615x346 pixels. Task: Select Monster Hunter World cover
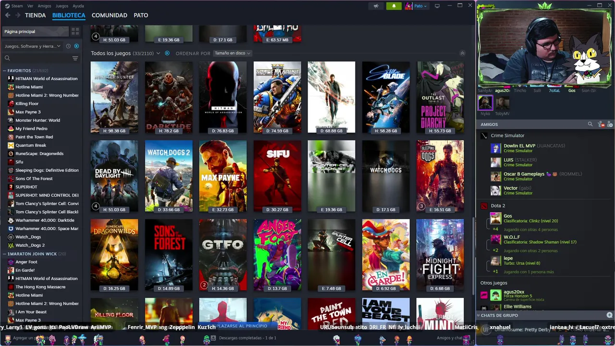point(114,97)
